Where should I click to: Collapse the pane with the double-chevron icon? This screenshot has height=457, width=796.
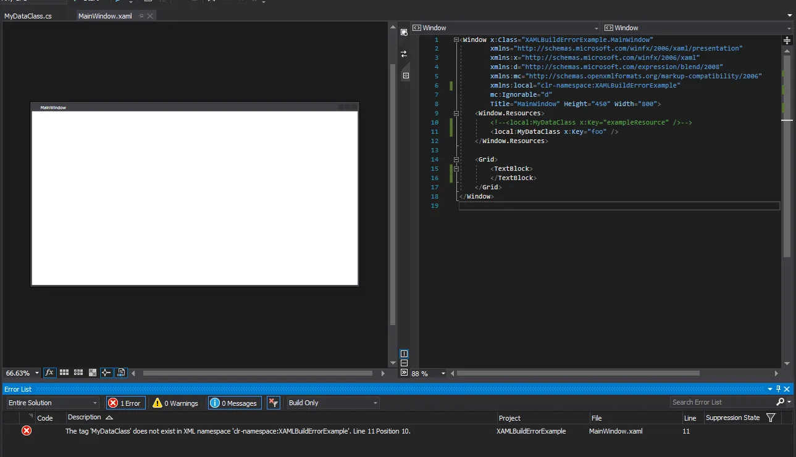(404, 373)
